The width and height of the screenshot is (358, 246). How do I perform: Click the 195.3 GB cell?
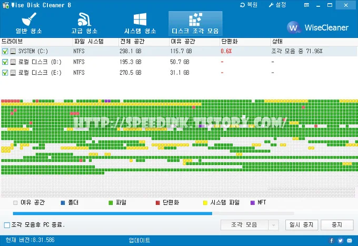tap(131, 62)
